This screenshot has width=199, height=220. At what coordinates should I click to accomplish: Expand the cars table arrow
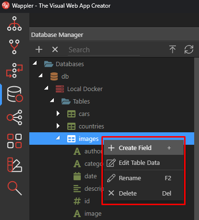click(x=58, y=114)
